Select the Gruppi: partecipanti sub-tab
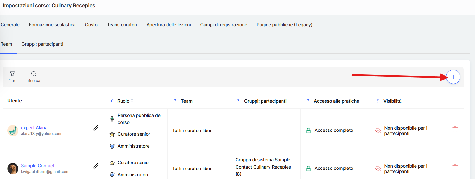This screenshot has width=475, height=179. (42, 44)
